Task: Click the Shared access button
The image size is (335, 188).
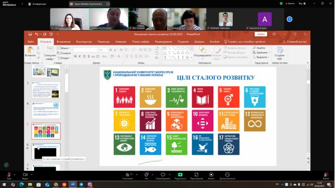Action: pyautogui.click(x=295, y=42)
